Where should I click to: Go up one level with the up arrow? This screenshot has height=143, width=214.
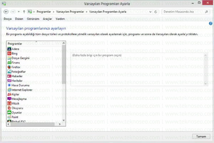(x=24, y=12)
